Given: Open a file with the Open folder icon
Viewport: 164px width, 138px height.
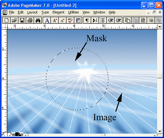Looking at the screenshot, I should point(14,20).
